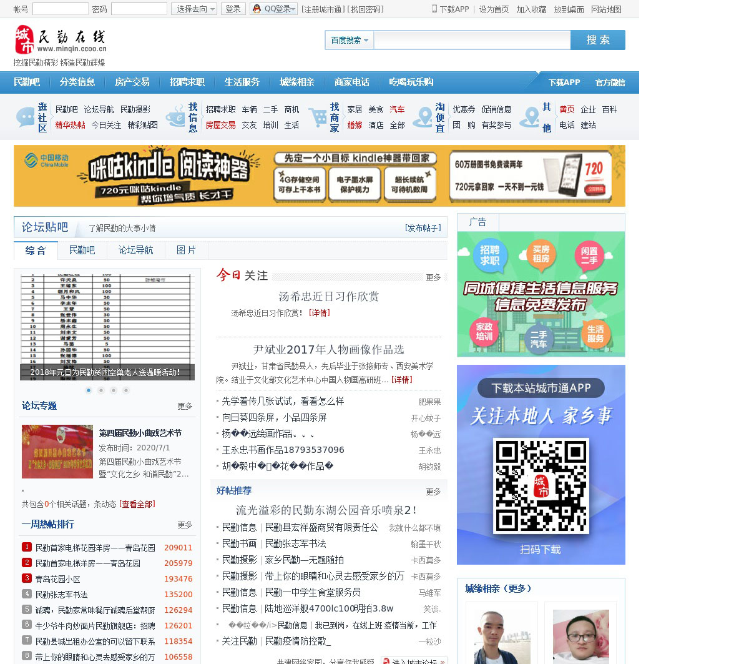749x664 pixels.
Task: Open post 尹斌业2017年人物画像作品选
Action: 329,350
